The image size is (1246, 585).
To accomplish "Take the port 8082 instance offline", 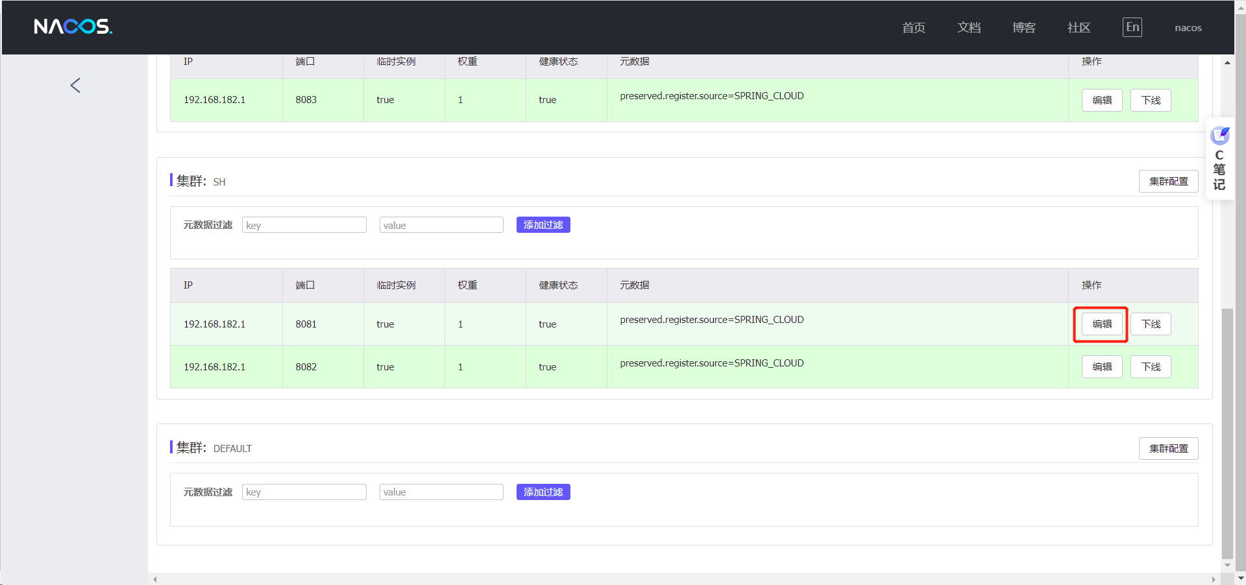I will click(x=1151, y=366).
